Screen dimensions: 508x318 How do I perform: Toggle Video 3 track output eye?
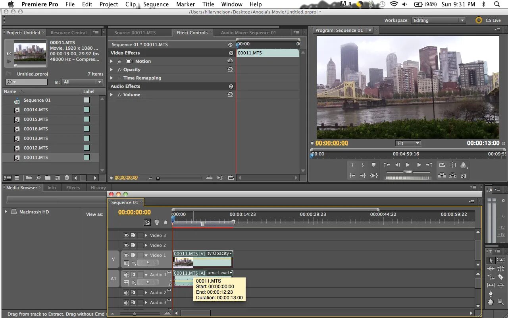click(x=126, y=235)
